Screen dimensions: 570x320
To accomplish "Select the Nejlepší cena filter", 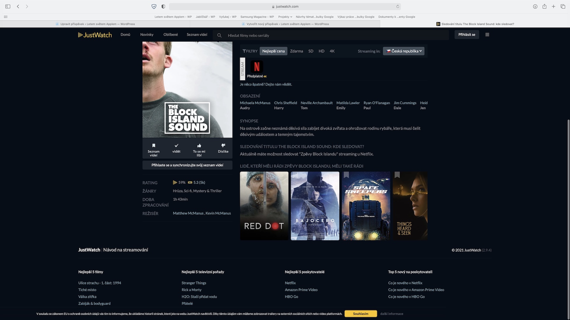I will [274, 51].
